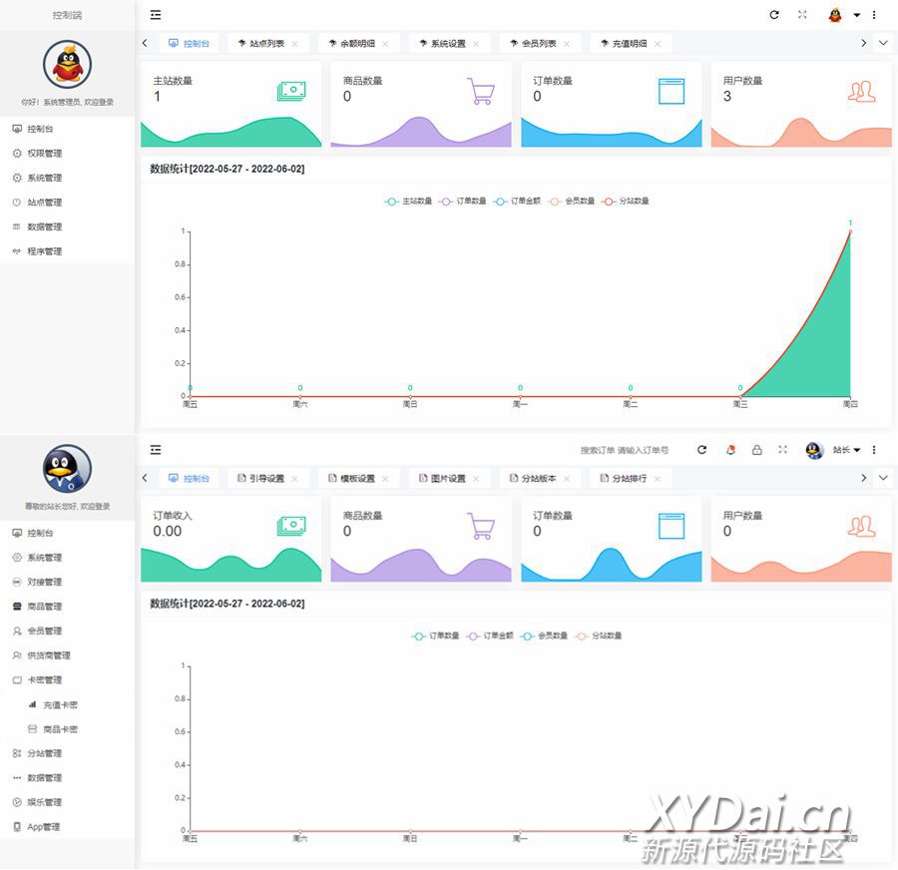Click the 用户数量 people icon in upper panel

pyautogui.click(x=861, y=92)
